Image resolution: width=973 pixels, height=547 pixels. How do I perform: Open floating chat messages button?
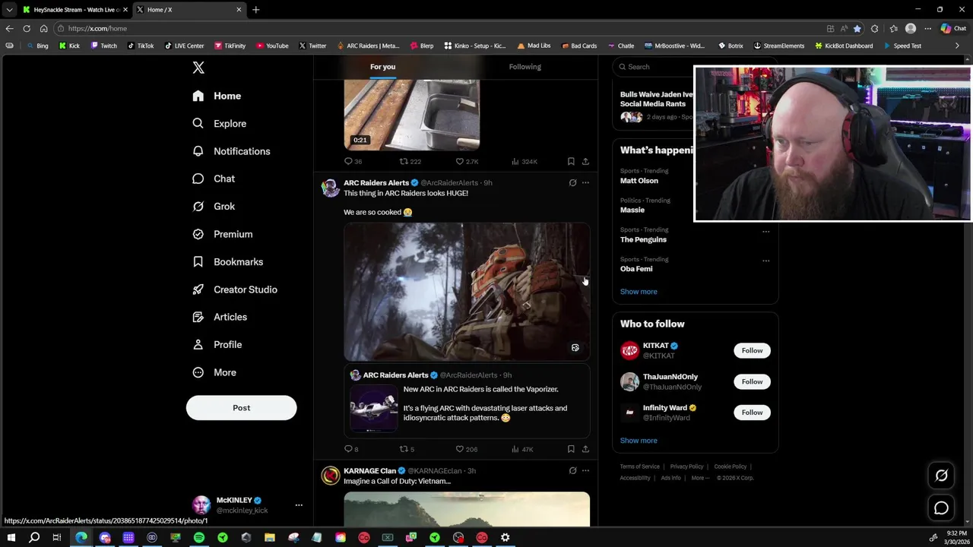(x=941, y=508)
